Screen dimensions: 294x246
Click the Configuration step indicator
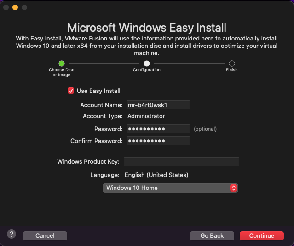[147, 63]
